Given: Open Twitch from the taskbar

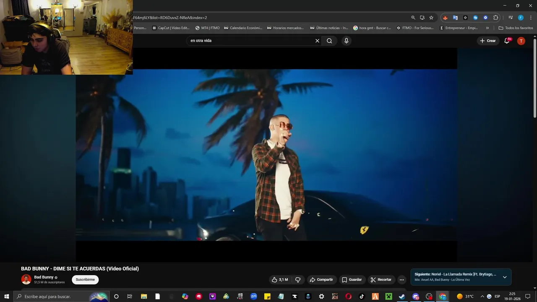Looking at the screenshot, I should coord(212,297).
